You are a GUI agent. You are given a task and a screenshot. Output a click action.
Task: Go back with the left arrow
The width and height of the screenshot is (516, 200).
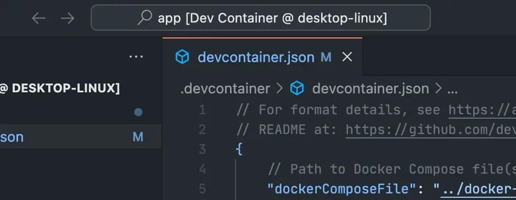(38, 19)
